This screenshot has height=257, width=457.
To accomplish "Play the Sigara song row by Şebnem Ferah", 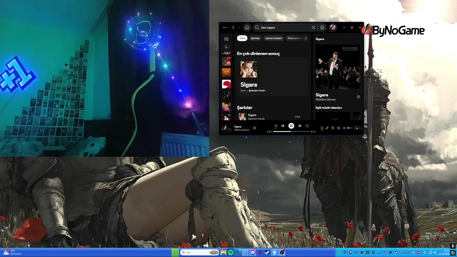I will [x=272, y=117].
